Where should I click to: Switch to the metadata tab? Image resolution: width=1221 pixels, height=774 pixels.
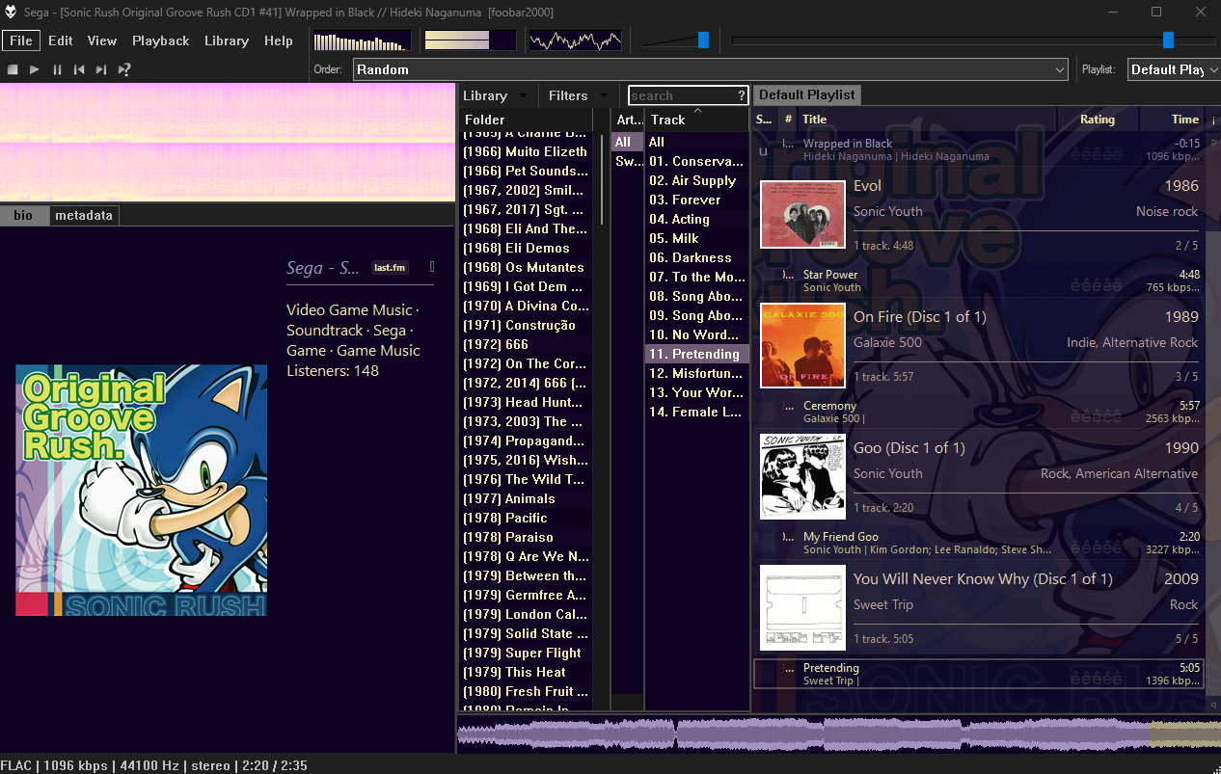point(84,215)
